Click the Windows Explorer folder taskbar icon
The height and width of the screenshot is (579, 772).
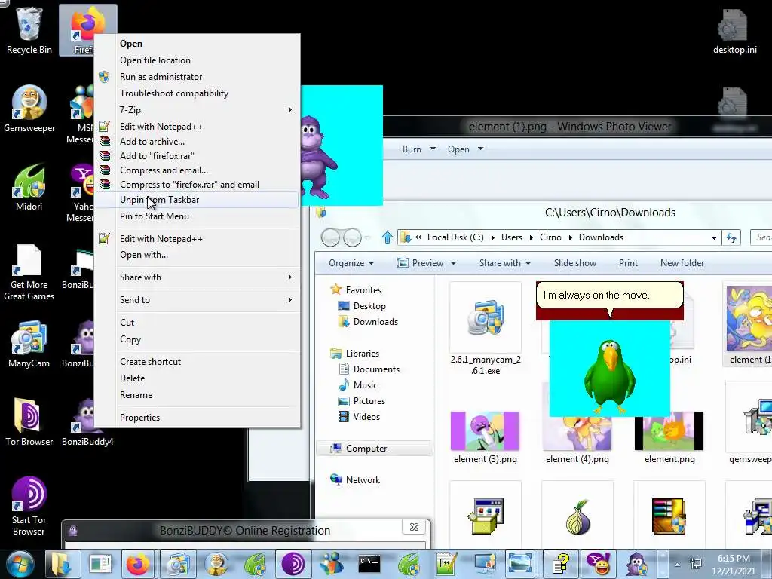pos(62,564)
